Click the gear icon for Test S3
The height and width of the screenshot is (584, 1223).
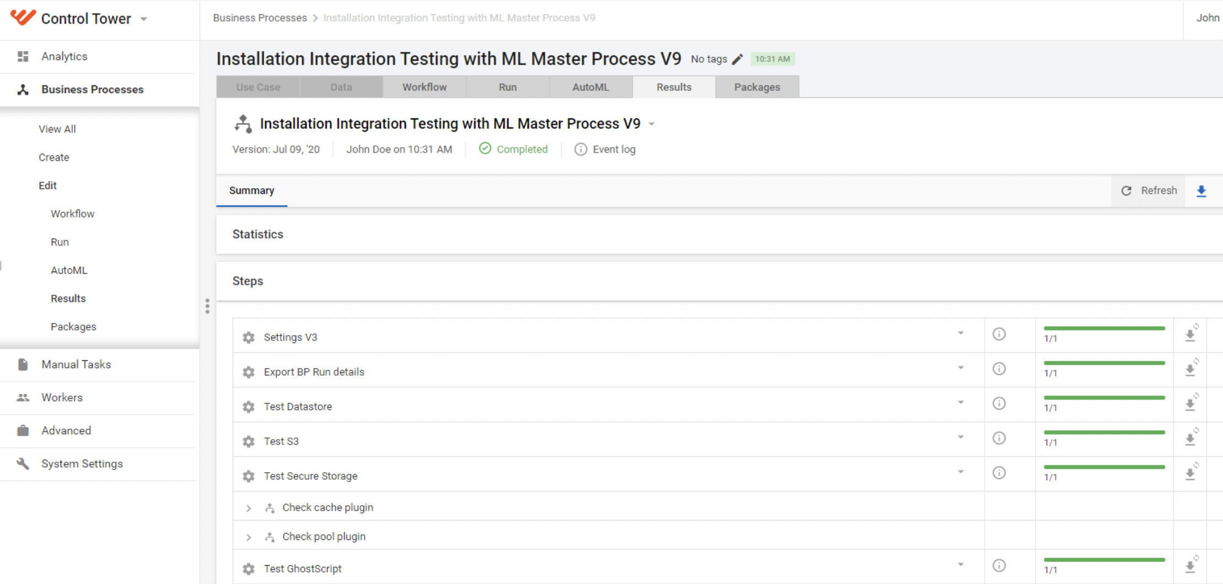coord(249,441)
